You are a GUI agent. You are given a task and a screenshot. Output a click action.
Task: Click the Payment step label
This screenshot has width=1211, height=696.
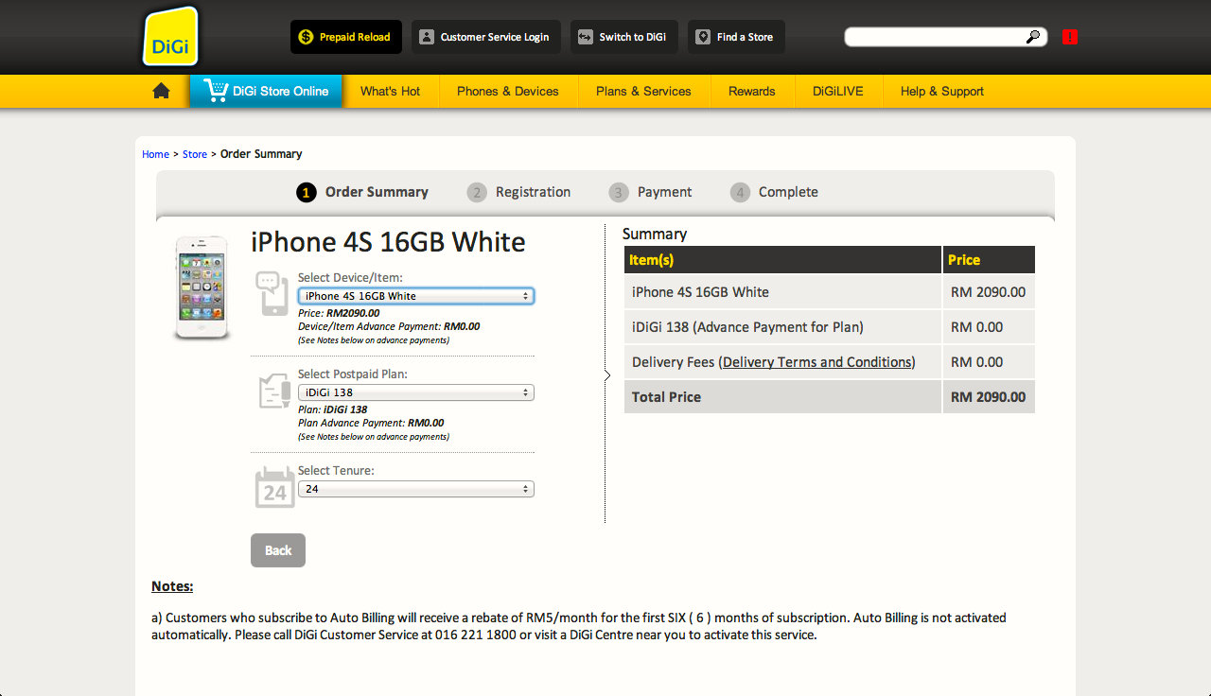(x=664, y=192)
